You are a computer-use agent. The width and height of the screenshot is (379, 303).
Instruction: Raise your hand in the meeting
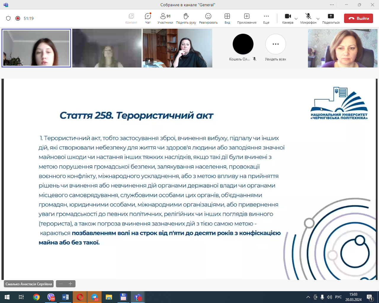click(186, 18)
